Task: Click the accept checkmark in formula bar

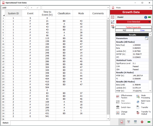Action: point(37,8)
